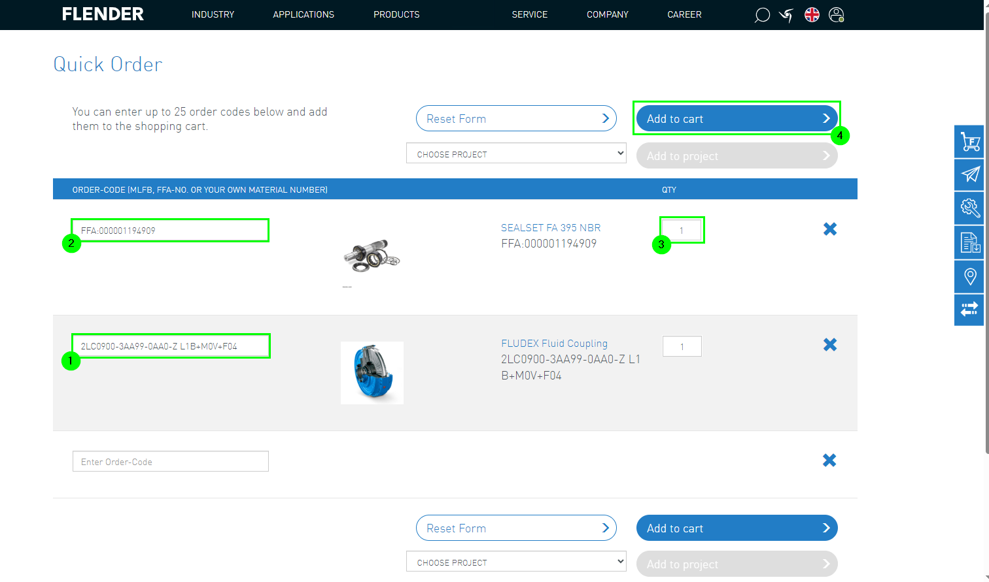Open the PRODUCTS menu

(396, 14)
